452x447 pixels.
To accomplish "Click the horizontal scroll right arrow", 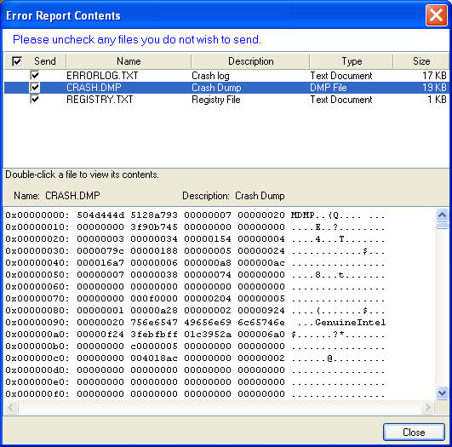I will coord(427,407).
